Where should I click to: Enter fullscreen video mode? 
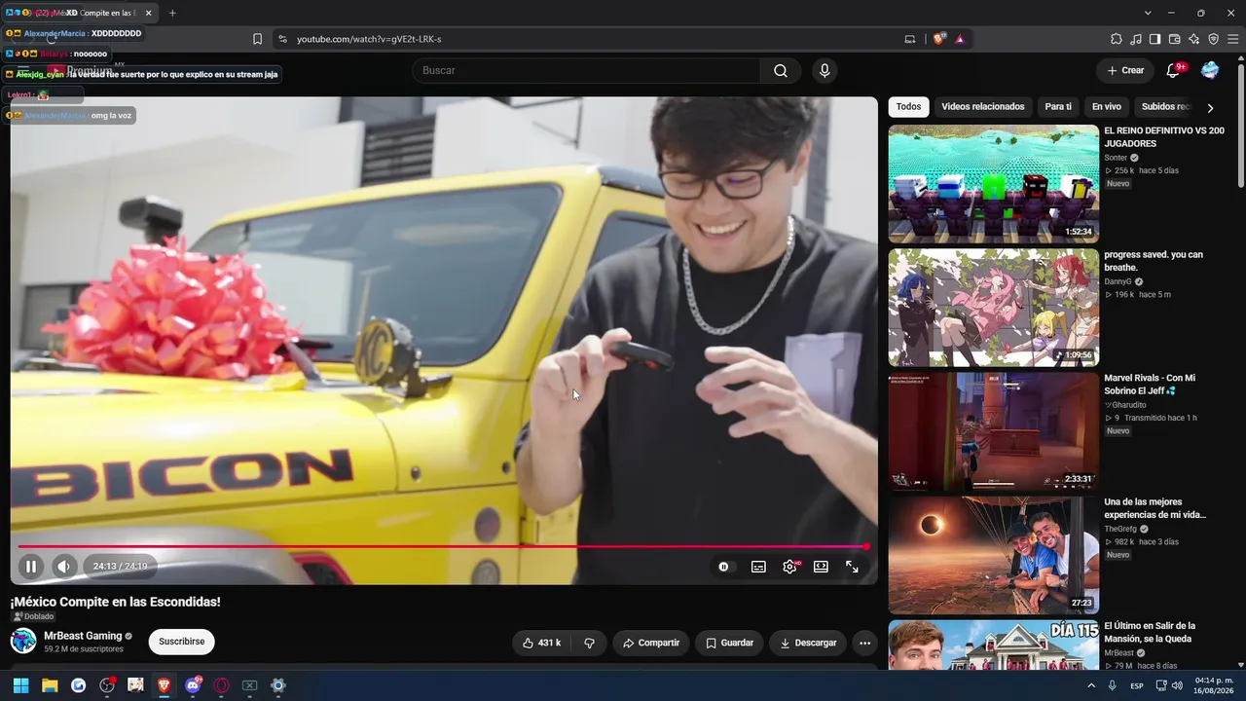pyautogui.click(x=852, y=567)
